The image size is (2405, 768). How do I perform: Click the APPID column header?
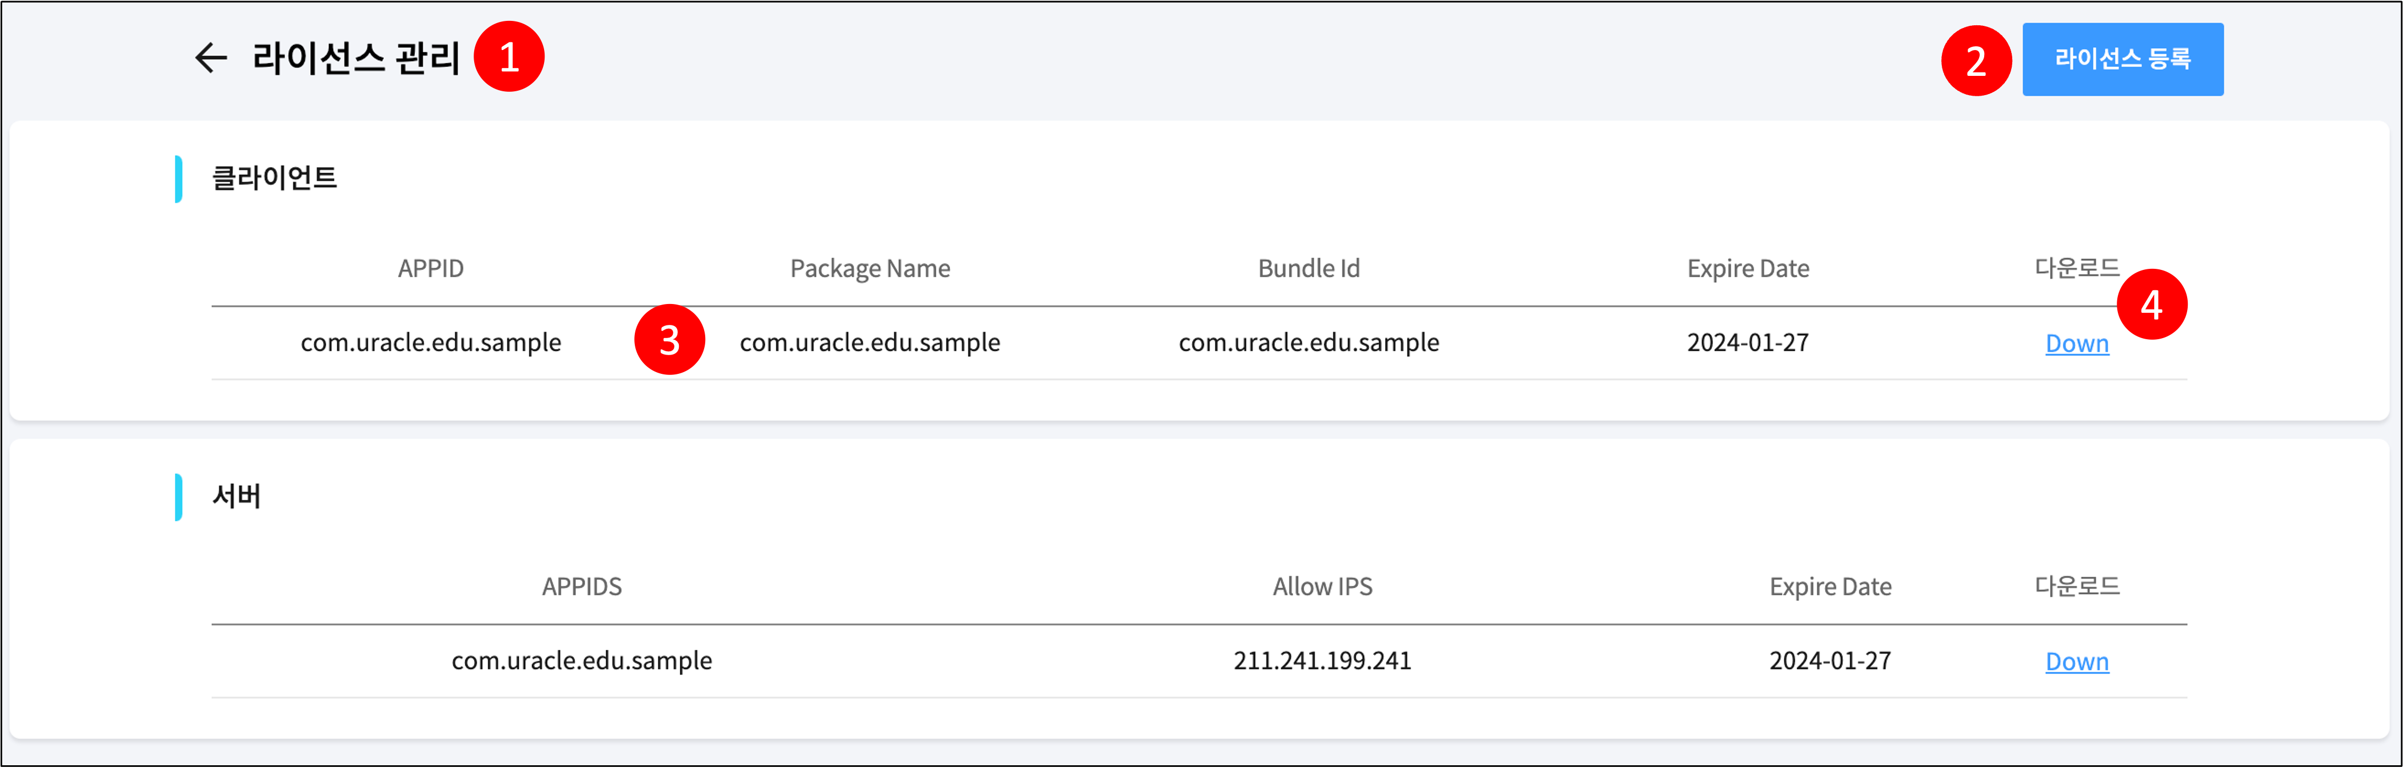tap(430, 269)
